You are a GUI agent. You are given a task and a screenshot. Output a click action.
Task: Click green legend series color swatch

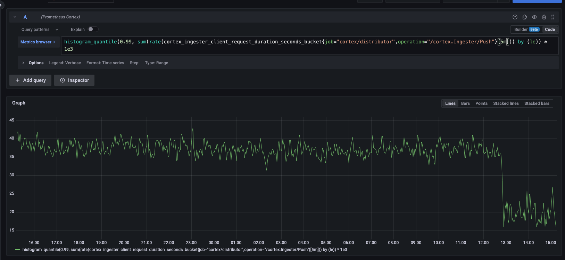click(17, 250)
